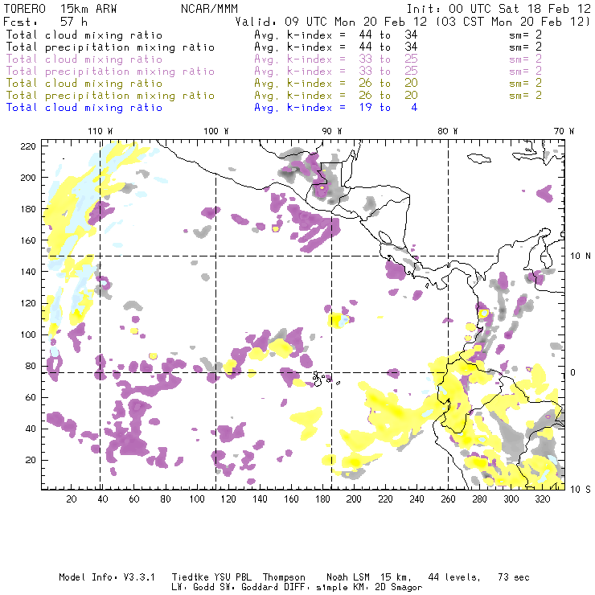Click the black Total precipitation mixing ratio legend
Image resolution: width=595 pixels, height=595 pixels.
(x=110, y=47)
